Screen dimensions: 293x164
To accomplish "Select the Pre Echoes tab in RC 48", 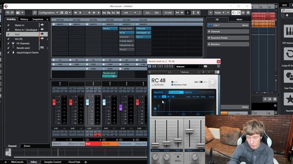I will 176,92.
